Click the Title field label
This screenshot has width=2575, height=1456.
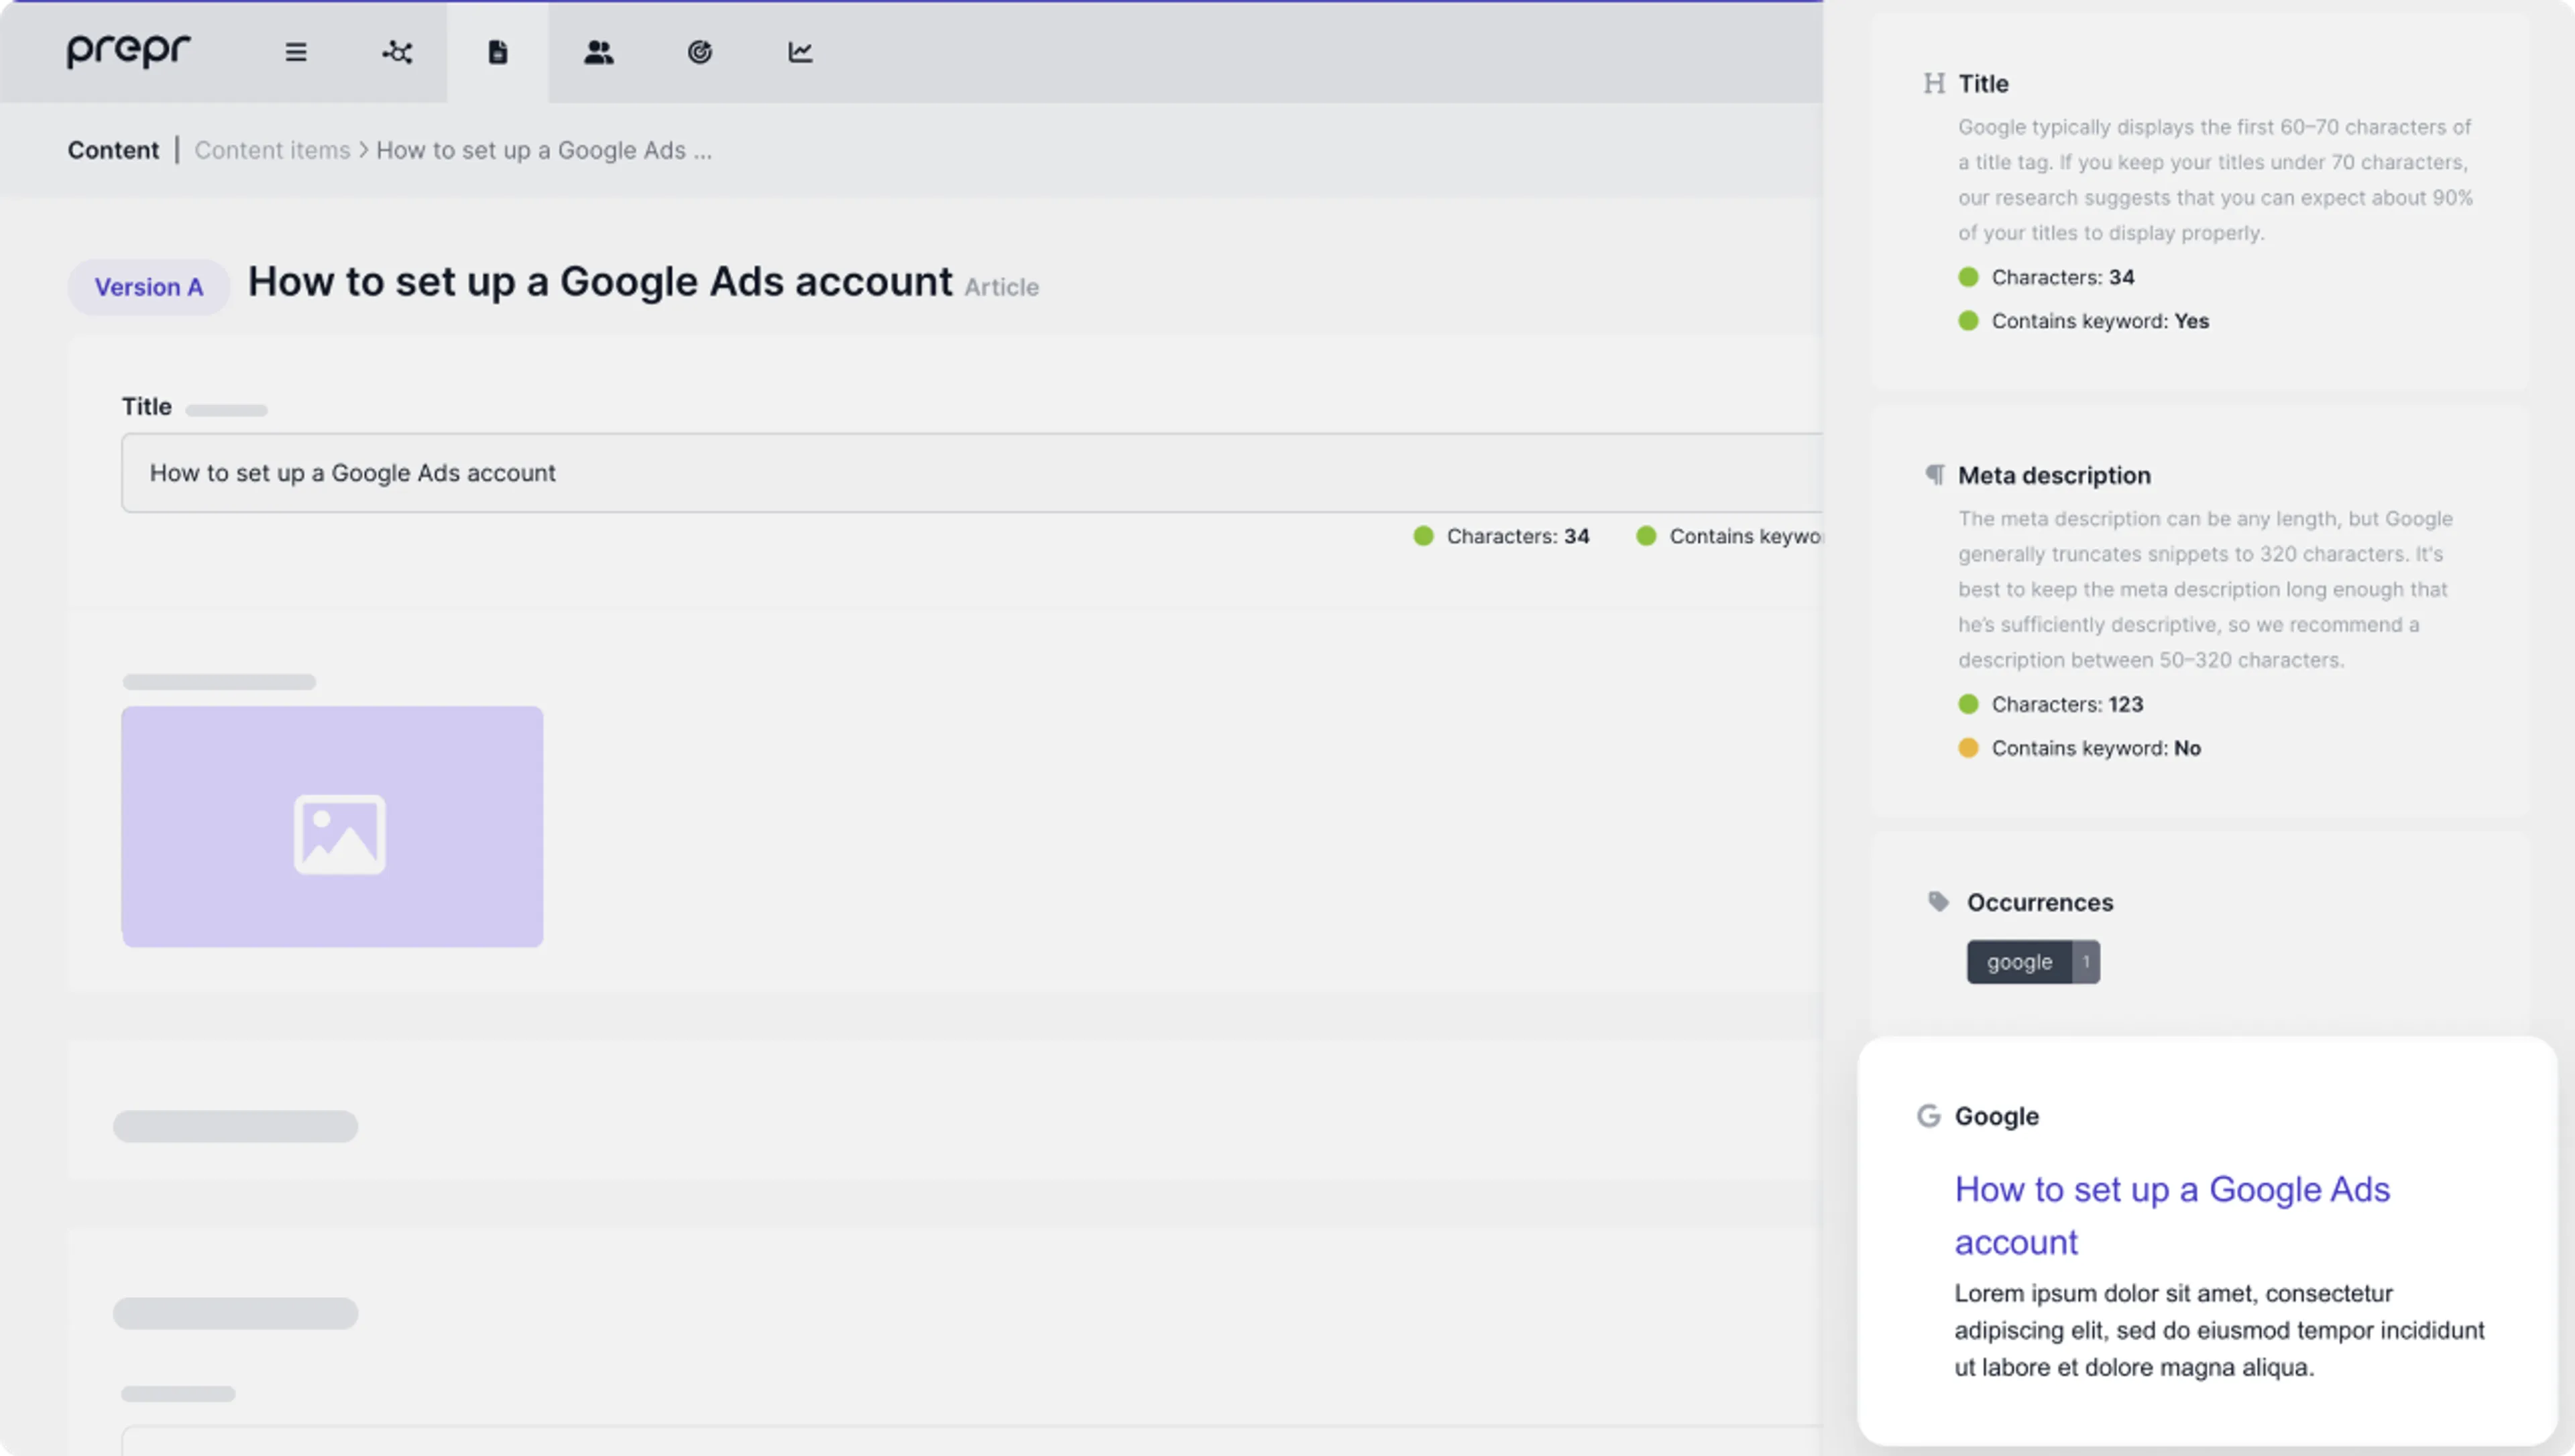coord(147,407)
